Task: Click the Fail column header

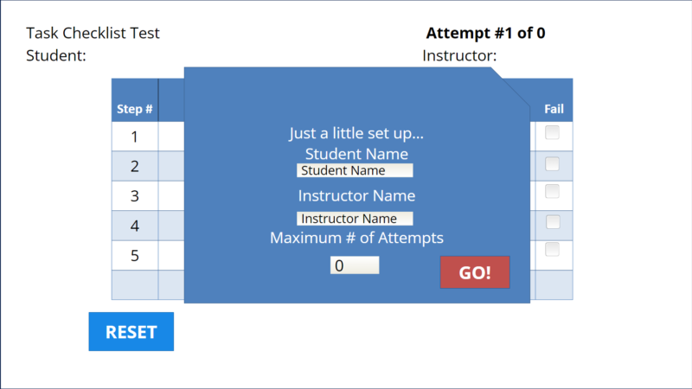Action: click(x=554, y=109)
